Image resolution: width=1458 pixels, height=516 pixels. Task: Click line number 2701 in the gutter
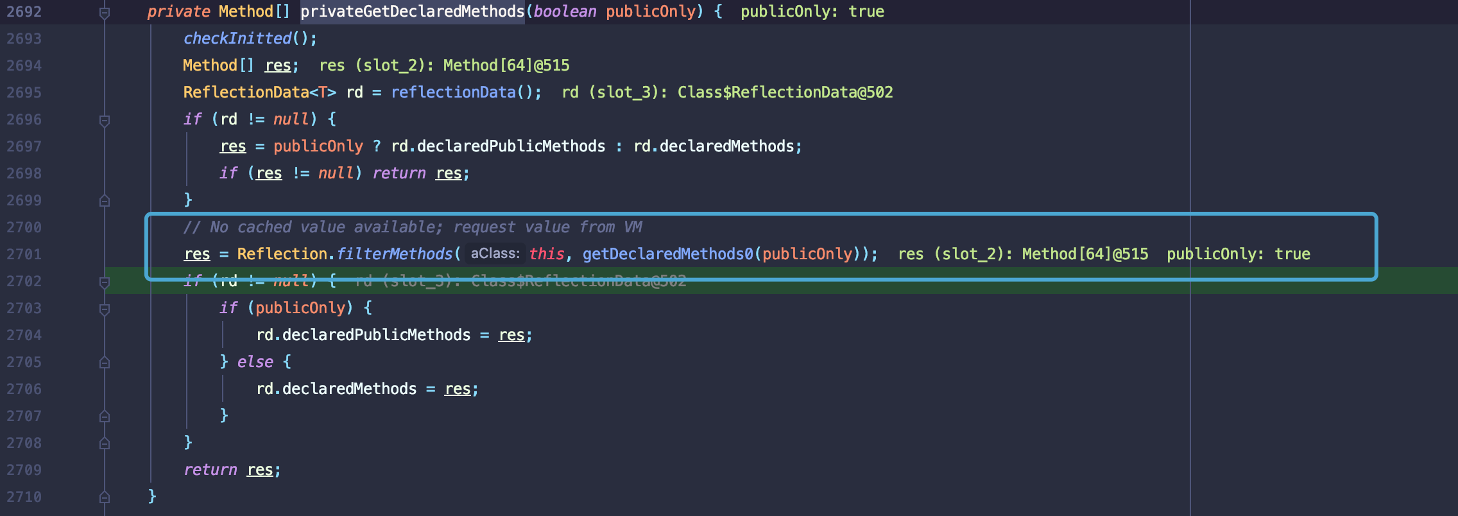[x=24, y=255]
